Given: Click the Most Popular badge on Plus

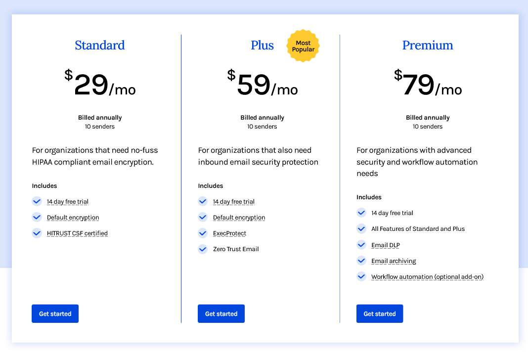Looking at the screenshot, I should pyautogui.click(x=303, y=46).
